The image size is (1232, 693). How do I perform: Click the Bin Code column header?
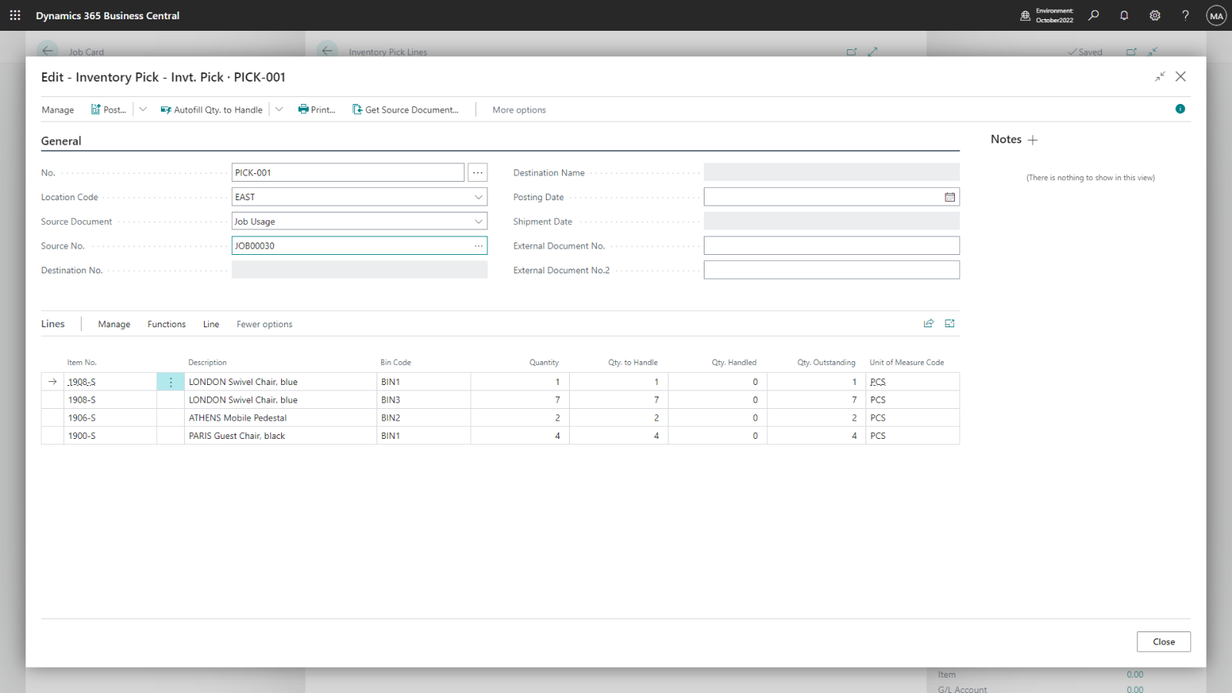pyautogui.click(x=396, y=362)
